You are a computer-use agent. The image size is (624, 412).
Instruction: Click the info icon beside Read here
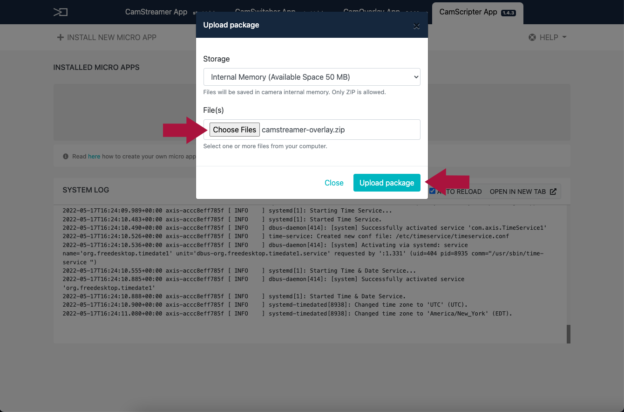[x=66, y=156]
